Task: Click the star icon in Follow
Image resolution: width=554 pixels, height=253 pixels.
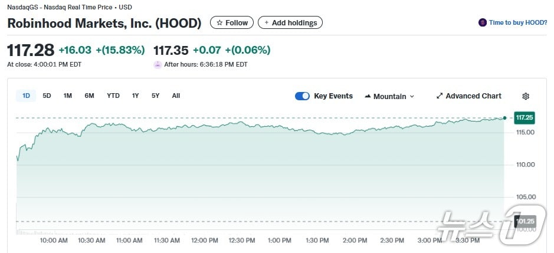Action: coord(219,23)
